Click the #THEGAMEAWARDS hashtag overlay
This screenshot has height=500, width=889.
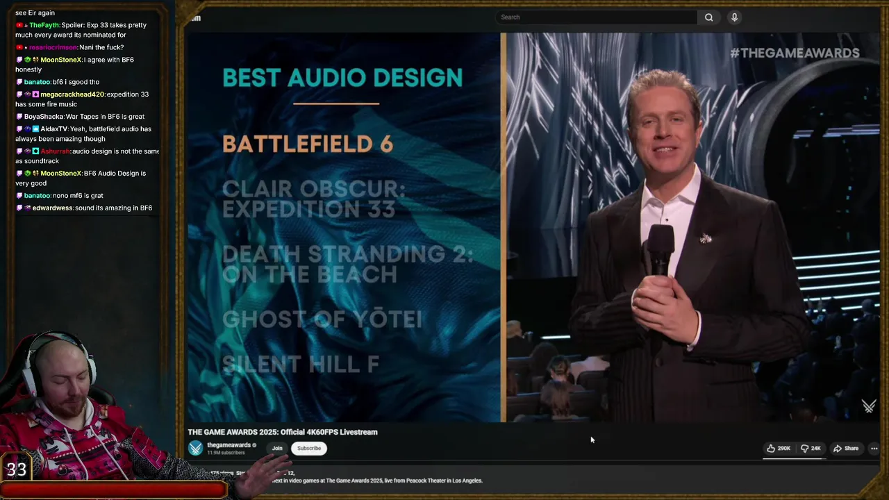point(795,53)
